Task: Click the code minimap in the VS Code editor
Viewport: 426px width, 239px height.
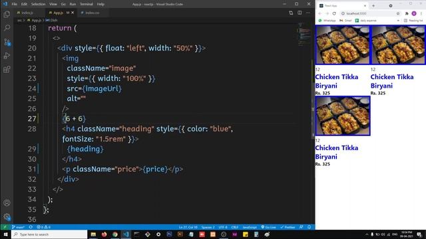Action: tap(304, 34)
